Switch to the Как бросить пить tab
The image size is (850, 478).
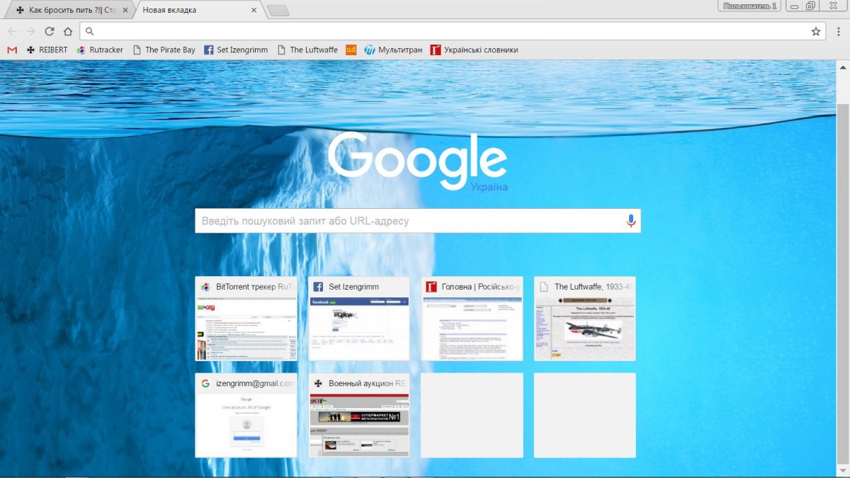67,11
